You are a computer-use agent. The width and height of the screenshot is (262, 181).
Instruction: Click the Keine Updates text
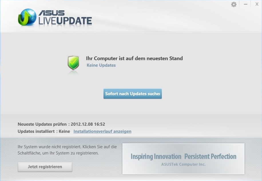[x=101, y=65]
